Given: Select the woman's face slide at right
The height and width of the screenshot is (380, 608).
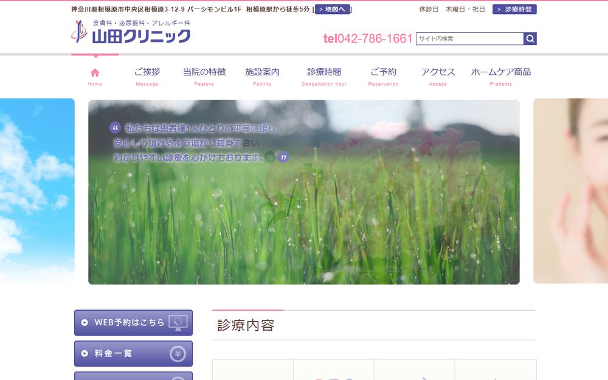Looking at the screenshot, I should (571, 191).
